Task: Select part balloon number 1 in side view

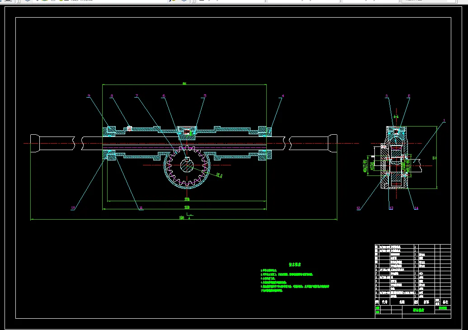Action: (x=444, y=121)
